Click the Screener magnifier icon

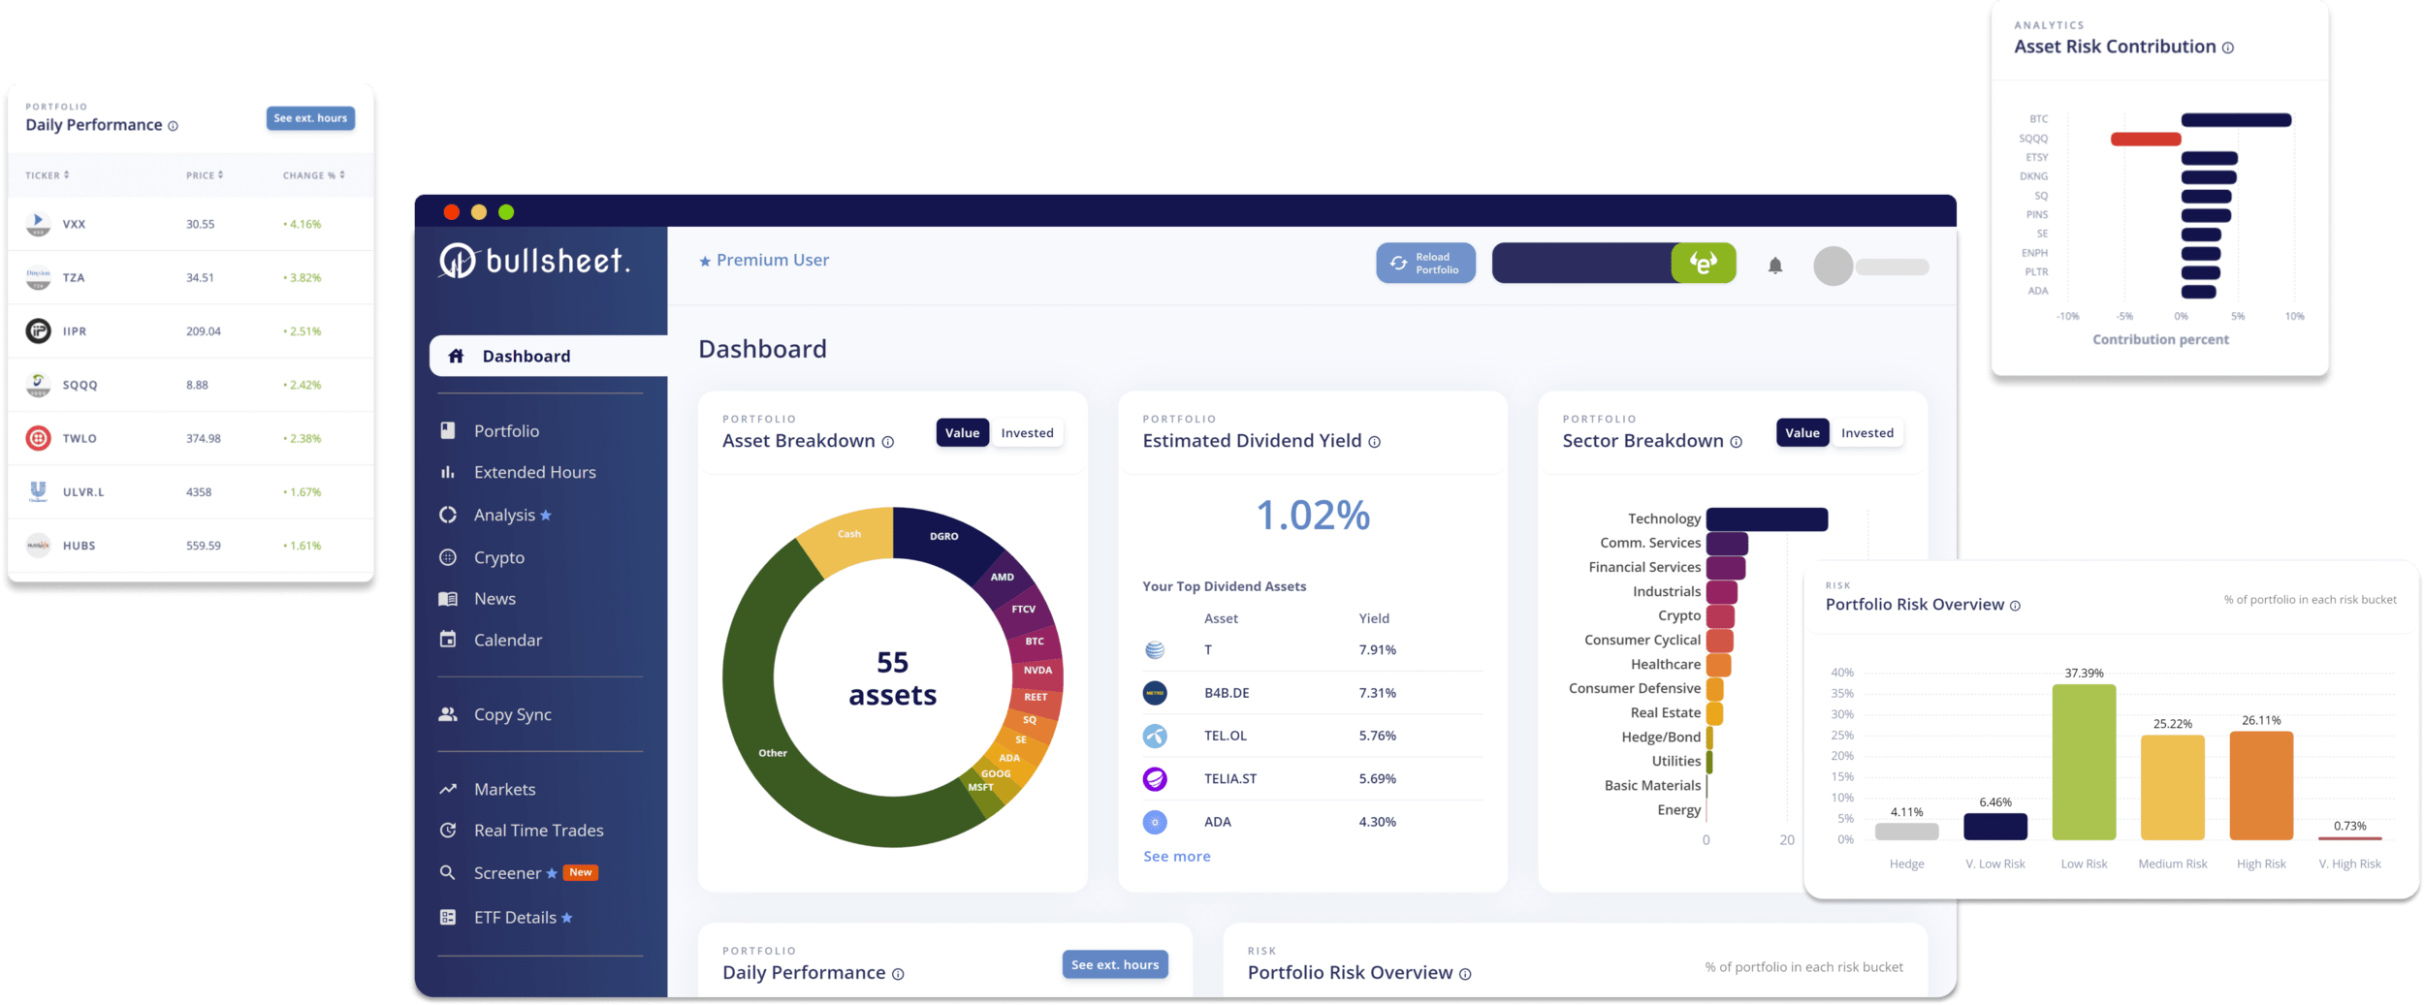tap(448, 872)
